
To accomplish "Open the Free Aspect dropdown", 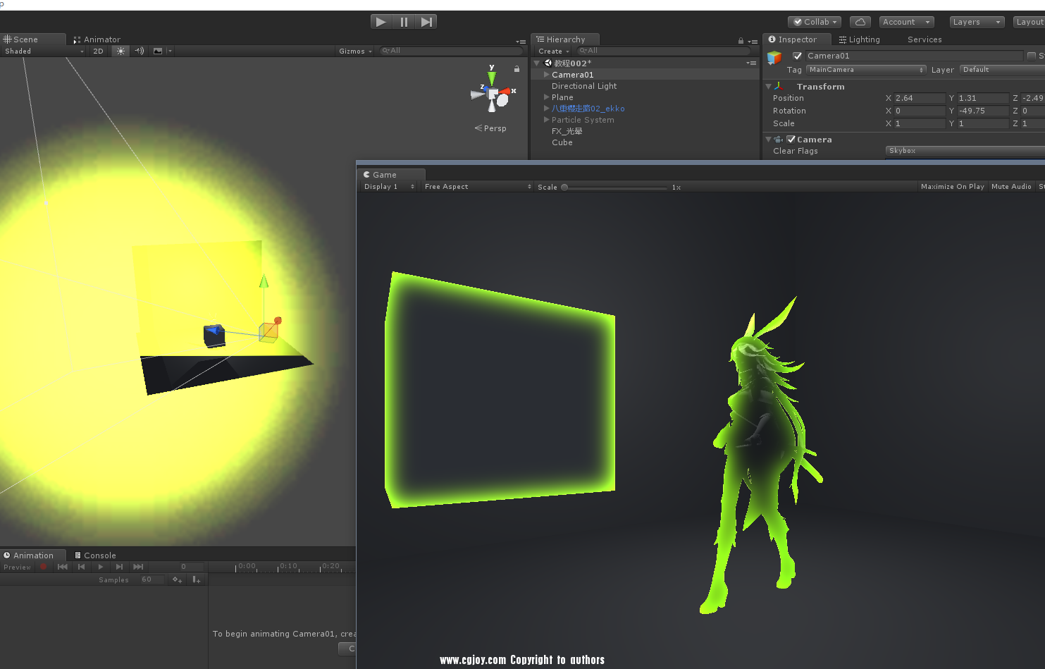I will [477, 187].
